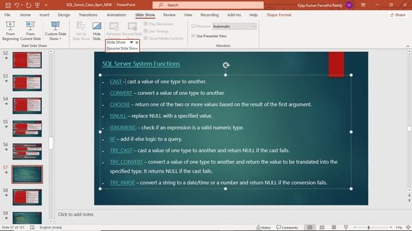Click Resume Slide Show

(x=122, y=49)
